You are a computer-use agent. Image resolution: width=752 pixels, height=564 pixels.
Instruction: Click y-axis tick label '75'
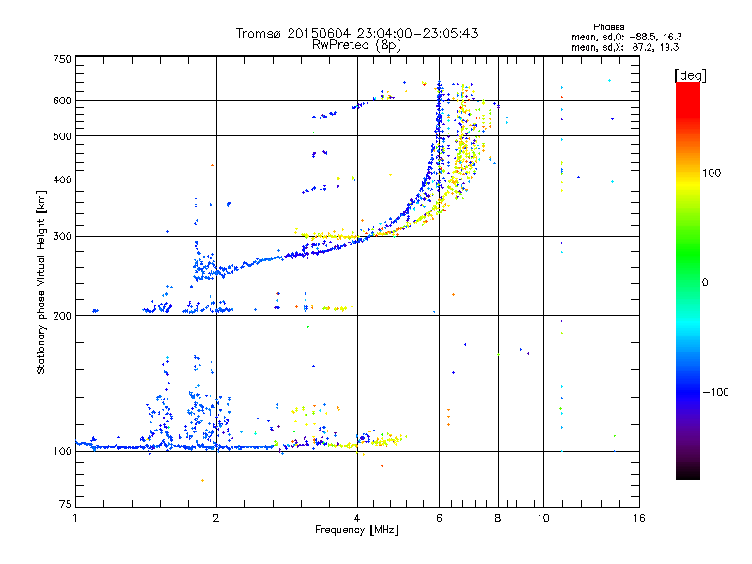(66, 504)
